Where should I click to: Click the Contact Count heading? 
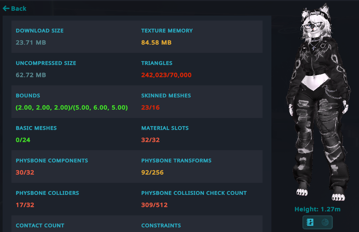(40, 225)
